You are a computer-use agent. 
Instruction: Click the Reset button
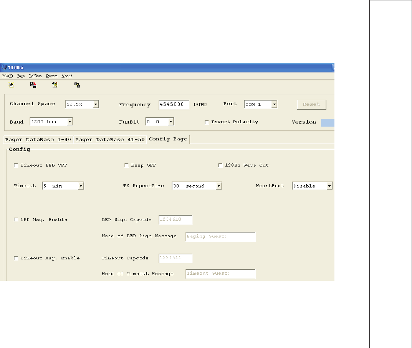[312, 104]
